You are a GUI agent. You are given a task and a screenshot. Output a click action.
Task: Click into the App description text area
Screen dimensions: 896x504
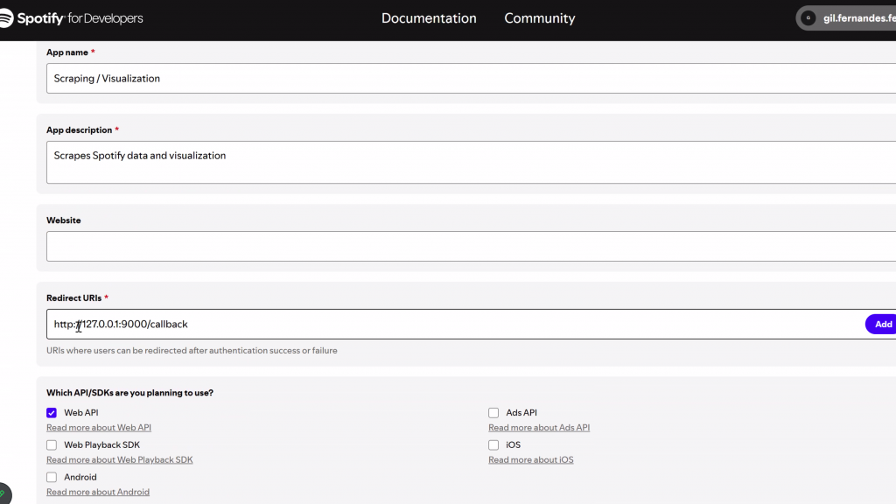tap(471, 162)
